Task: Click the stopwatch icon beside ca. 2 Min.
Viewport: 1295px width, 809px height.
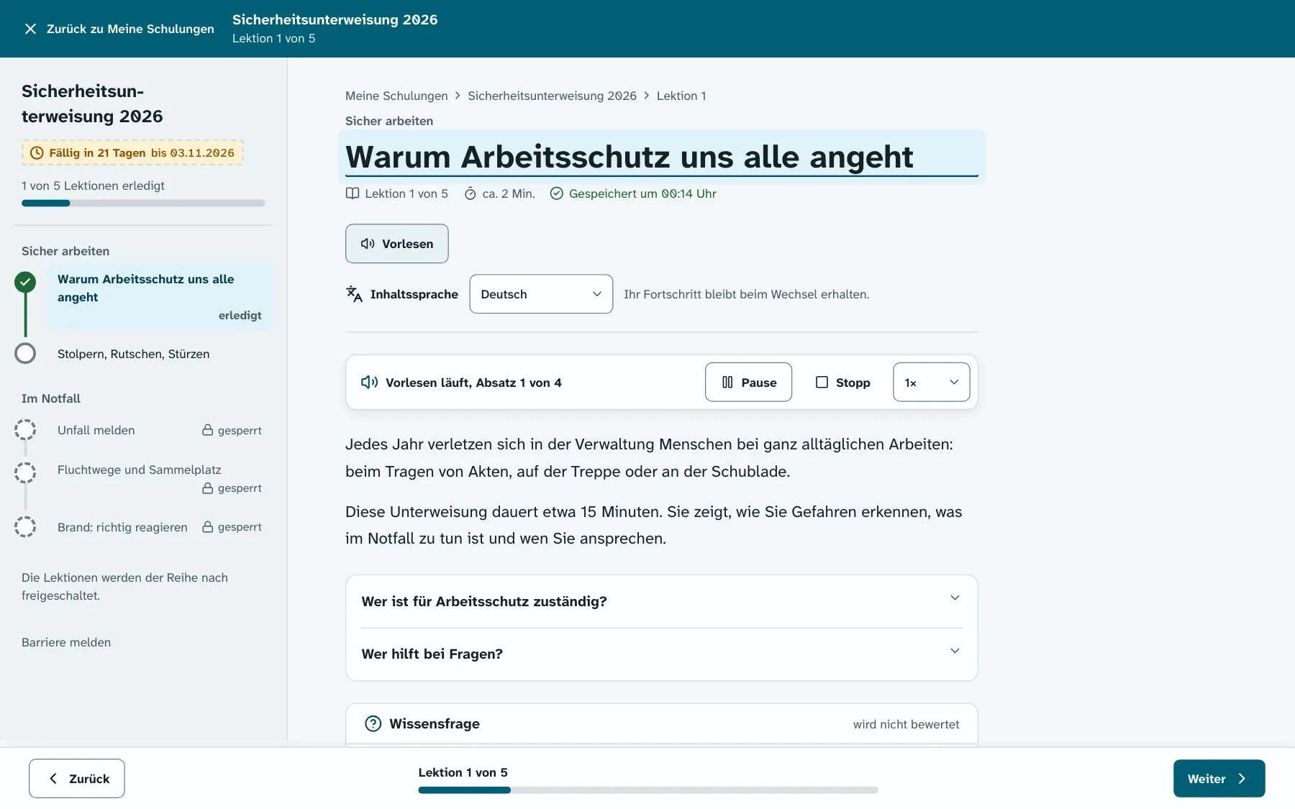Action: coord(470,193)
